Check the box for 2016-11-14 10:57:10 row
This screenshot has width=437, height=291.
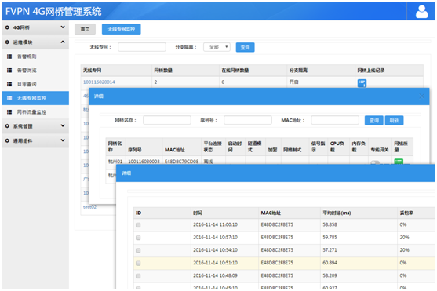tap(138, 238)
